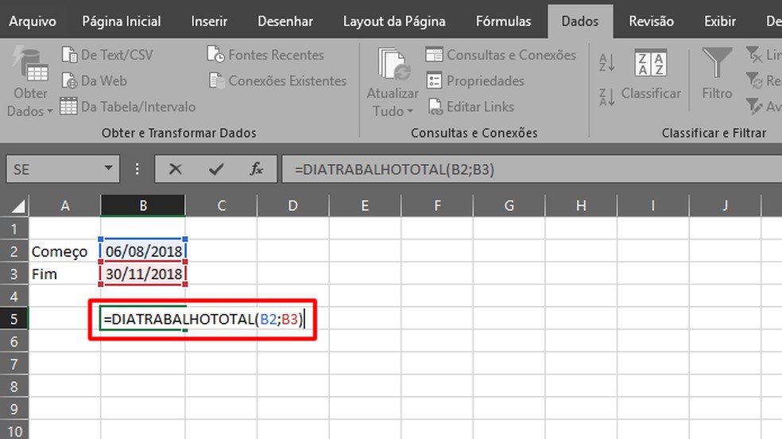Sort descending Z to A
This screenshot has height=439, width=782.
[x=607, y=97]
